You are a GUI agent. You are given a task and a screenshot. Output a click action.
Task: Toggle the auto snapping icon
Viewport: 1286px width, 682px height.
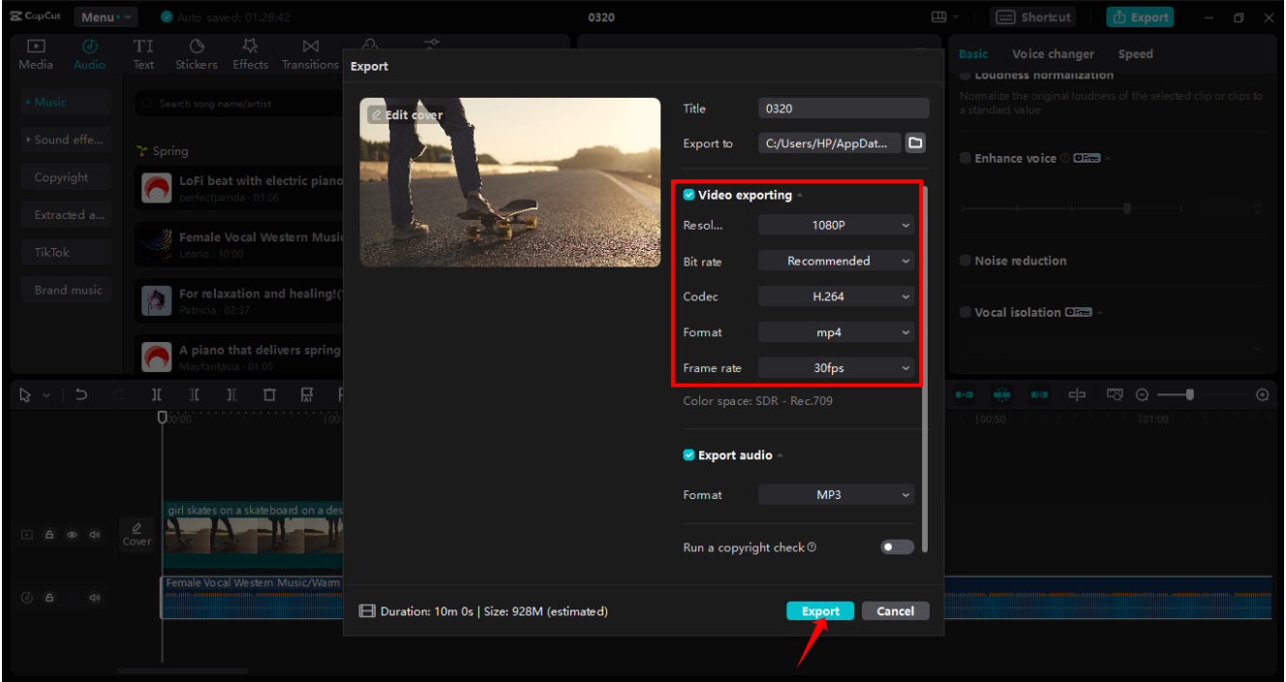(x=1002, y=394)
